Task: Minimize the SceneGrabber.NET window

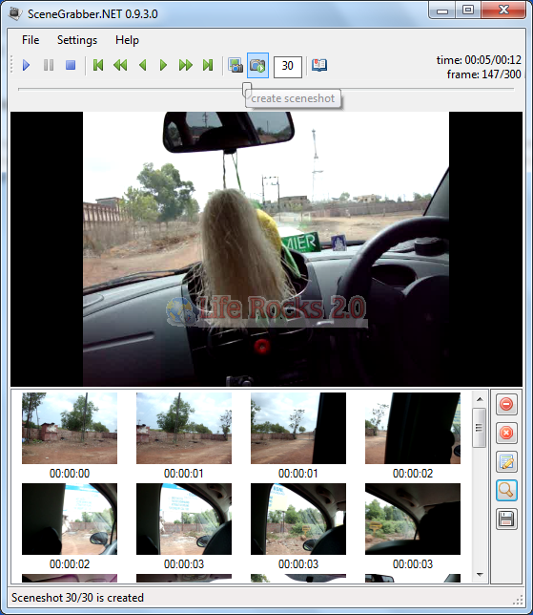Action: coord(442,11)
